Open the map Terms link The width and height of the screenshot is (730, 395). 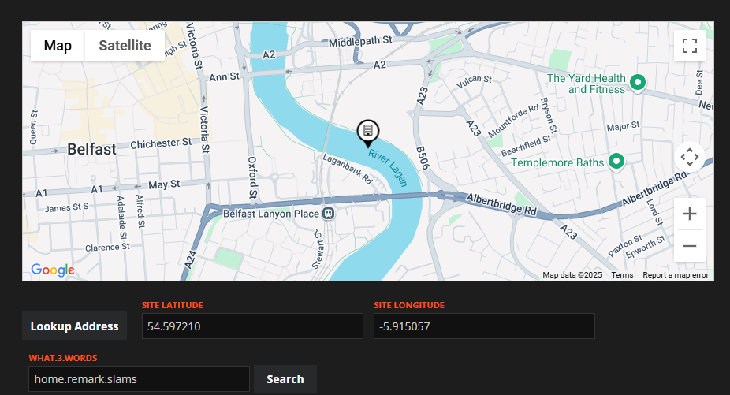(622, 275)
